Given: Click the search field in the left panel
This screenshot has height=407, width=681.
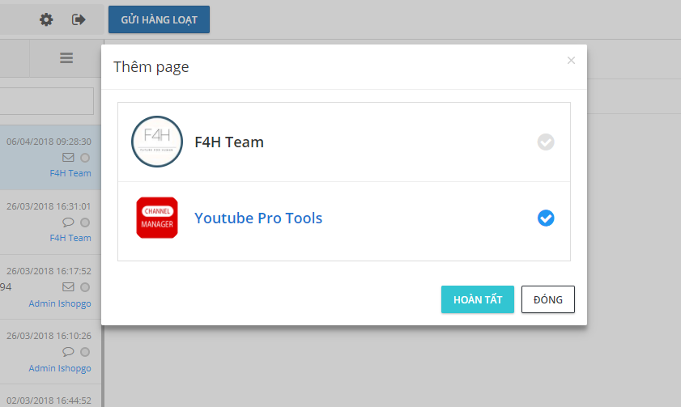Looking at the screenshot, I should click(x=46, y=101).
